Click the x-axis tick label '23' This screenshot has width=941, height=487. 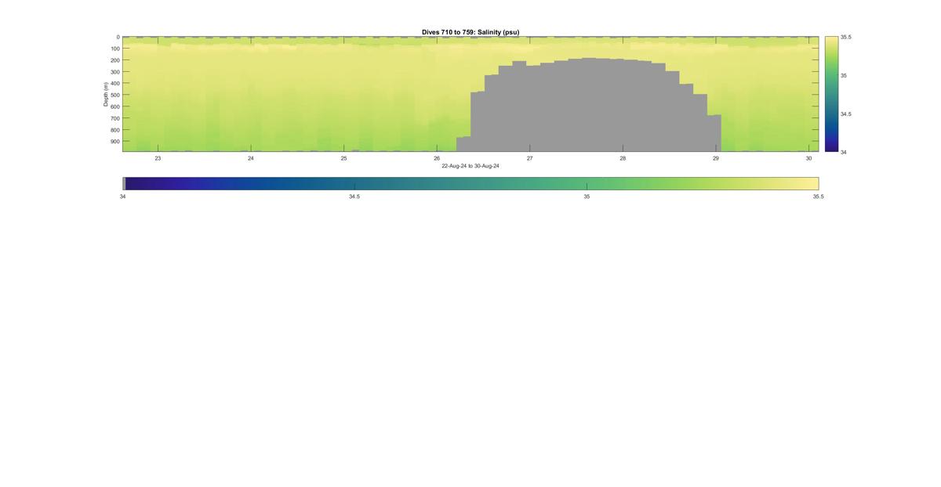(x=158, y=158)
